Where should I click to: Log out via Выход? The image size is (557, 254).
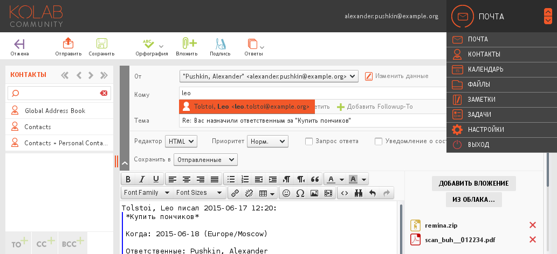[501, 145]
